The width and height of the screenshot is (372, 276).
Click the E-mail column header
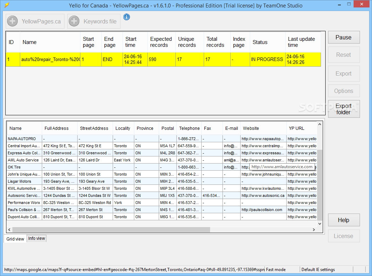(x=231, y=128)
